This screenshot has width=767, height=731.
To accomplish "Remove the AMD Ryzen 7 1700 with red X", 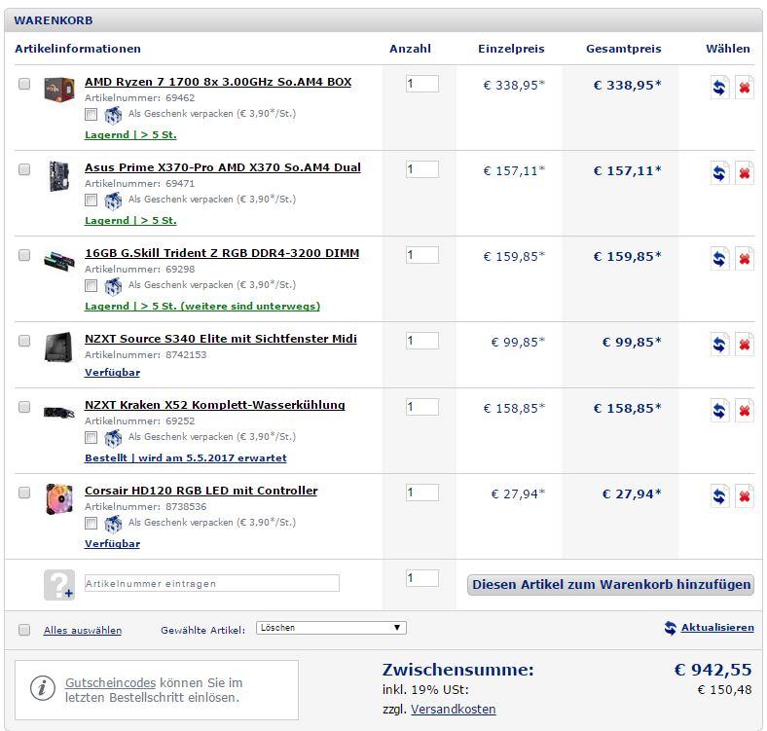I will (745, 88).
